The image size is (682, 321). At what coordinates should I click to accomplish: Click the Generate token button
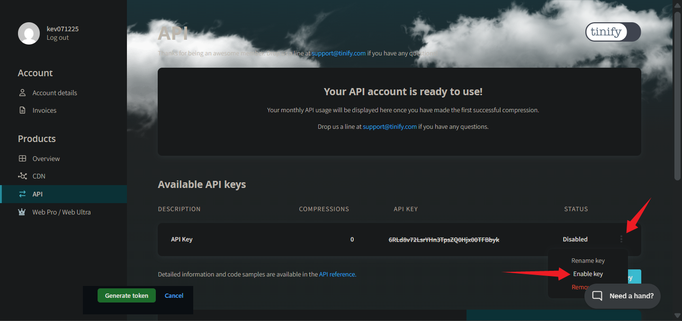126,295
